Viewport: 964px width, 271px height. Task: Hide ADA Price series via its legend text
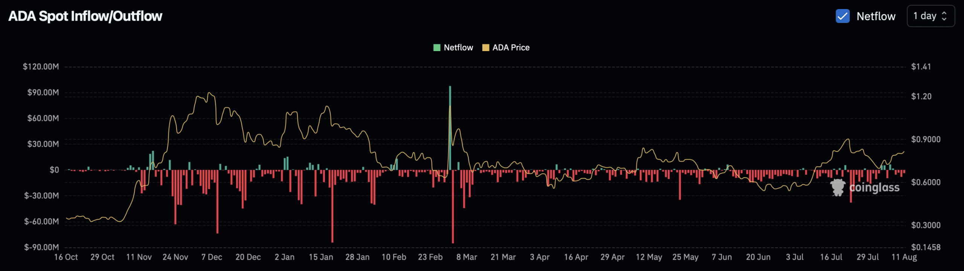pyautogui.click(x=511, y=48)
